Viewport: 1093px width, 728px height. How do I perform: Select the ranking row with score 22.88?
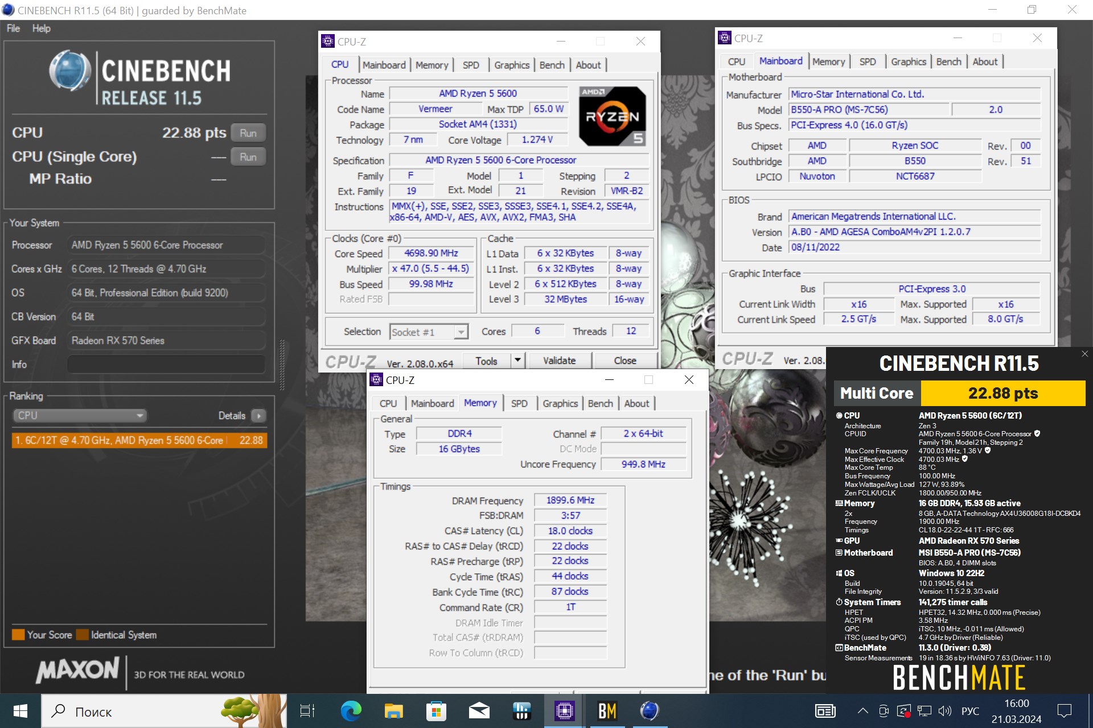click(139, 440)
